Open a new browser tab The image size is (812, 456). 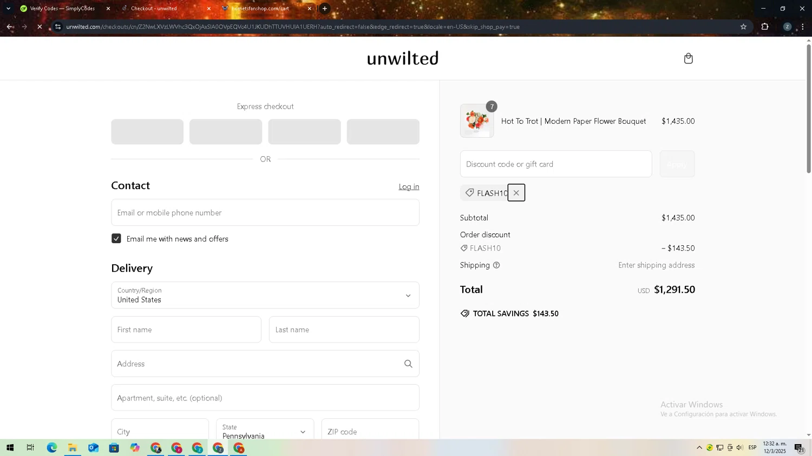325,9
